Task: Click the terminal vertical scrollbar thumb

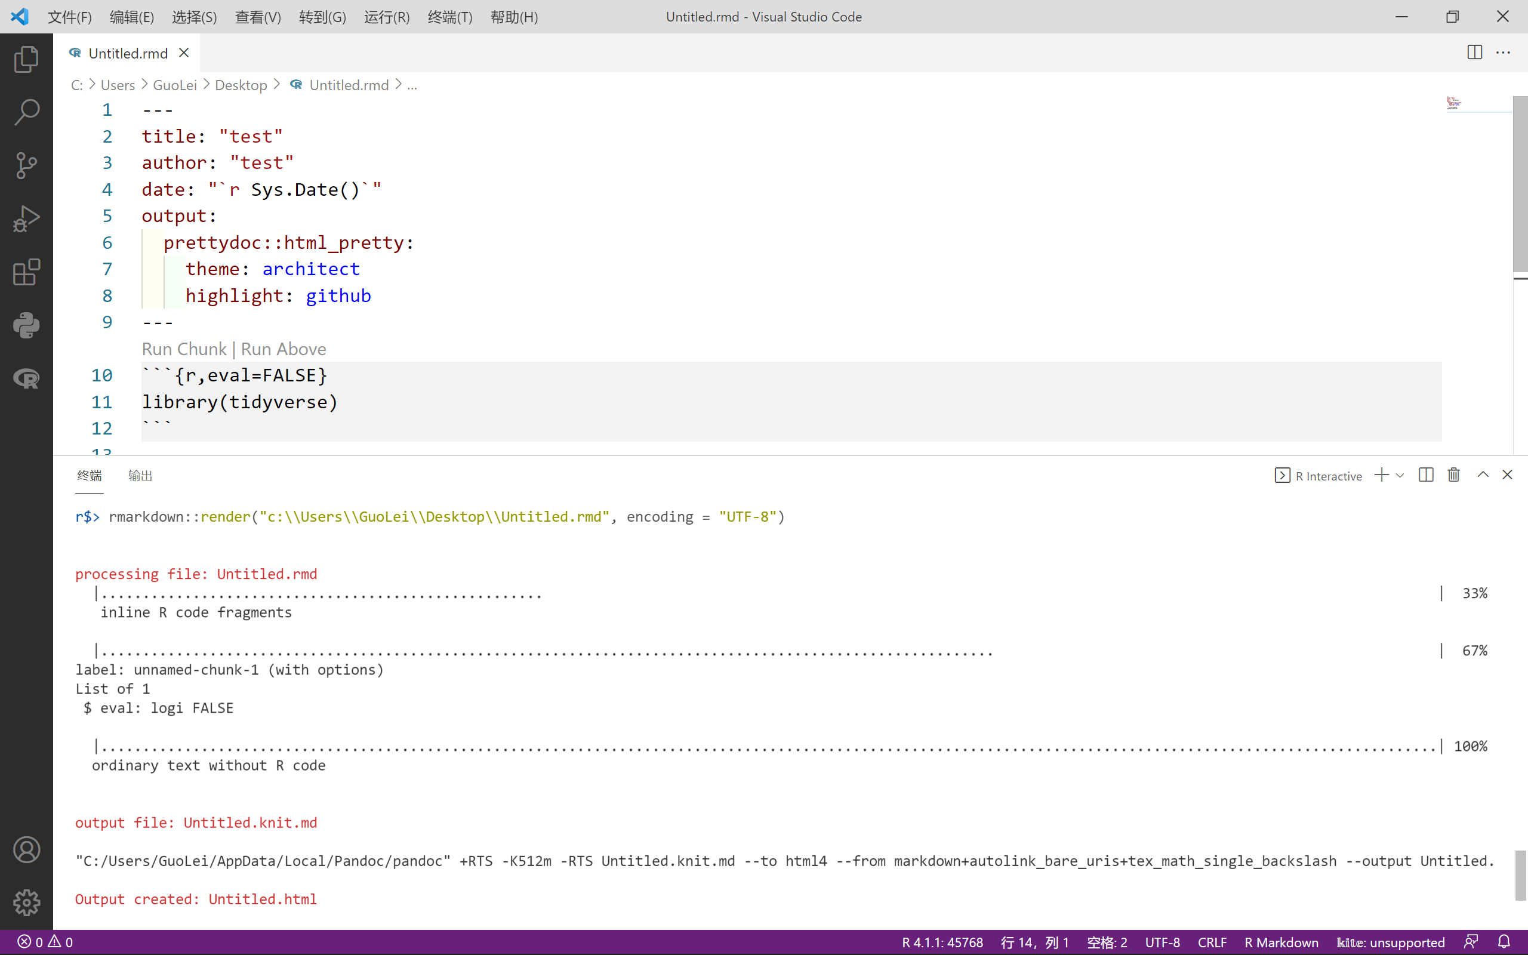Action: point(1520,876)
